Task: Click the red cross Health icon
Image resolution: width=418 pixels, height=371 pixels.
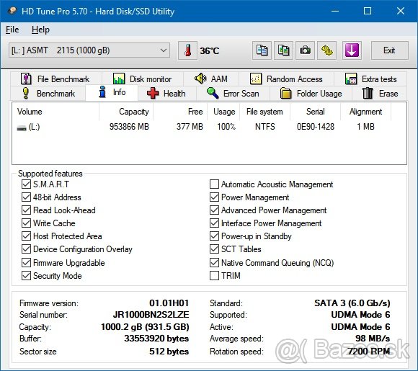Action: tap(153, 93)
